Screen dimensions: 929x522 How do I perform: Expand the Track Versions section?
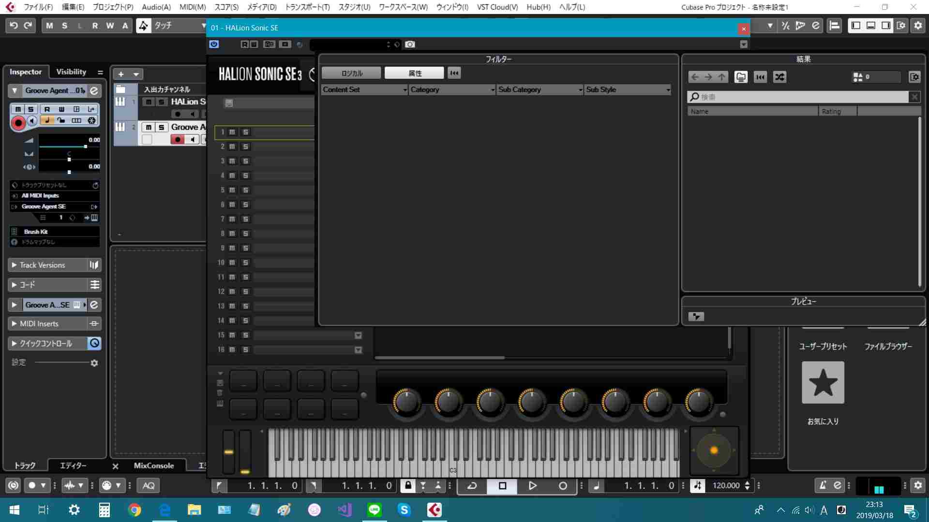[x=15, y=265]
